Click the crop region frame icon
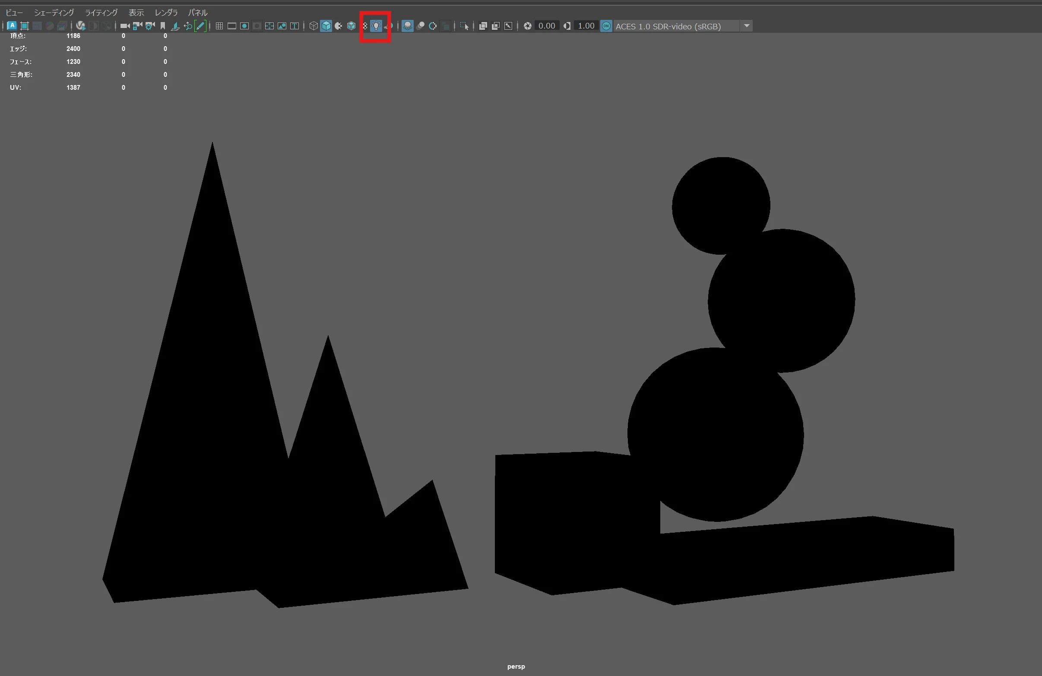The height and width of the screenshot is (676, 1042). (25, 26)
